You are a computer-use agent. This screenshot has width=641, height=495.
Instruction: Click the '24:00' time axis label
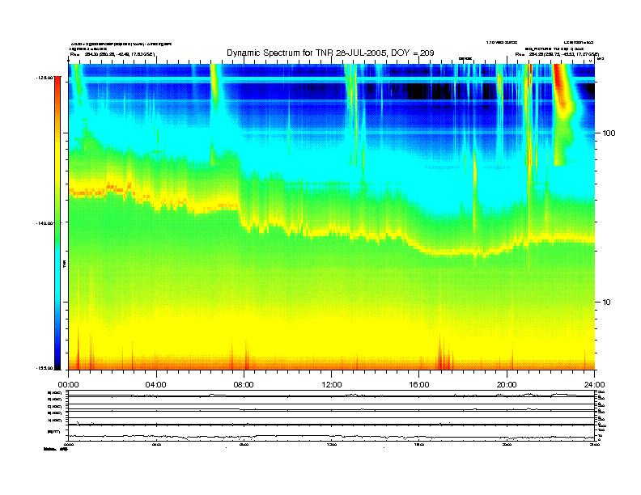point(594,385)
